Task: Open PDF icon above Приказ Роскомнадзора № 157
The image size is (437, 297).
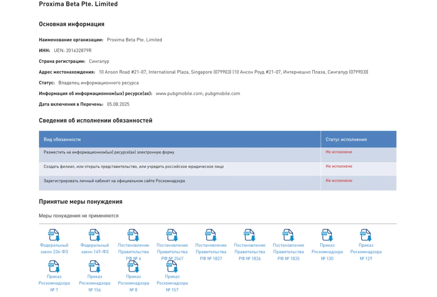Action: click(172, 266)
